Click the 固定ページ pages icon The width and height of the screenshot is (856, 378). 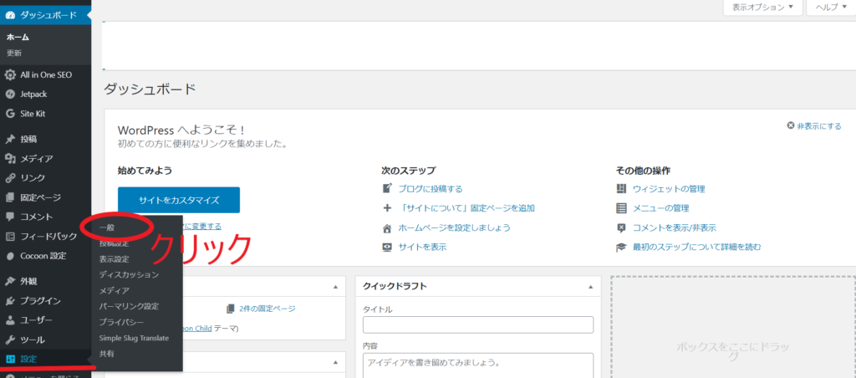10,197
